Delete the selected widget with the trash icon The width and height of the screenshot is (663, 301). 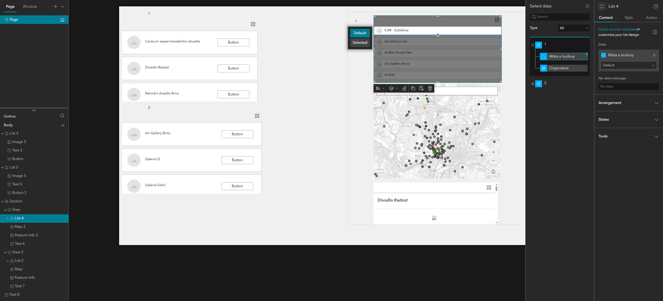tap(430, 88)
